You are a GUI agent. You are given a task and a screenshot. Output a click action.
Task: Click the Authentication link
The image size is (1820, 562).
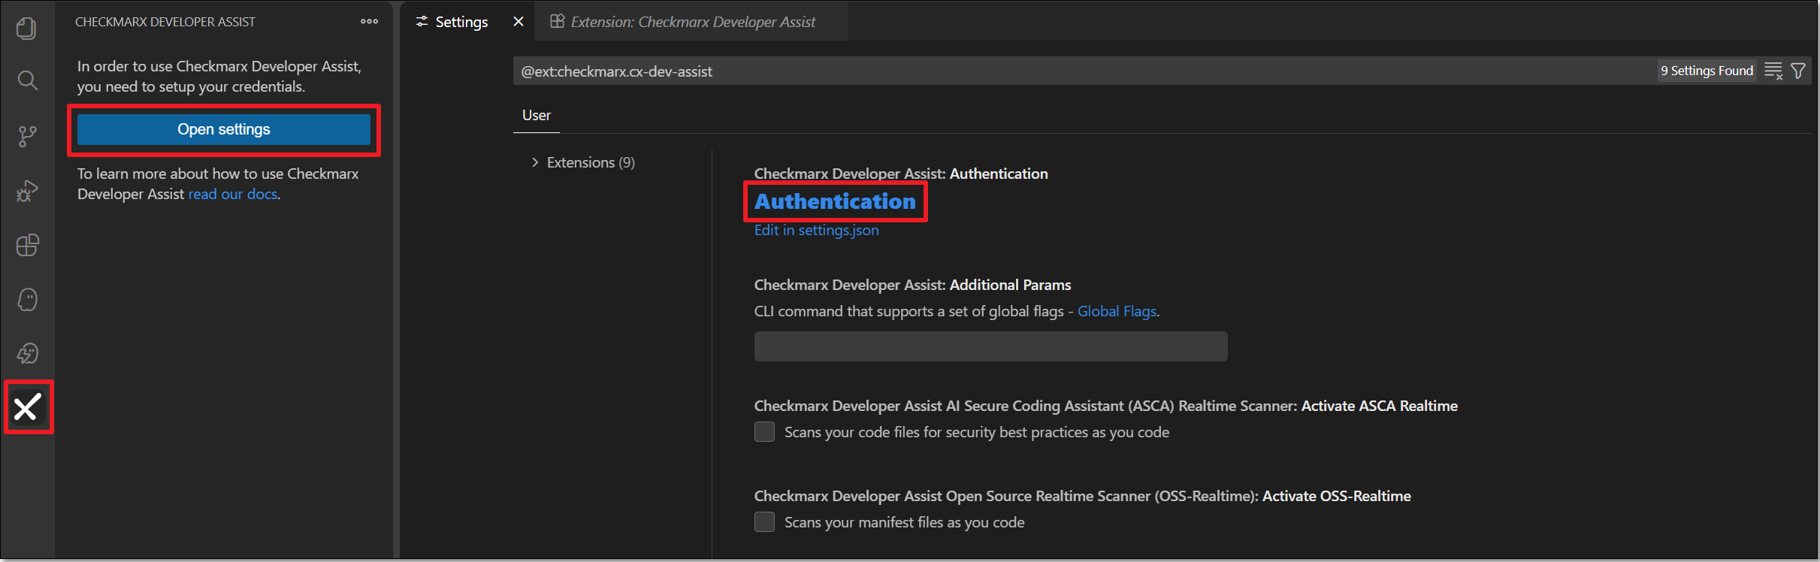tap(835, 201)
